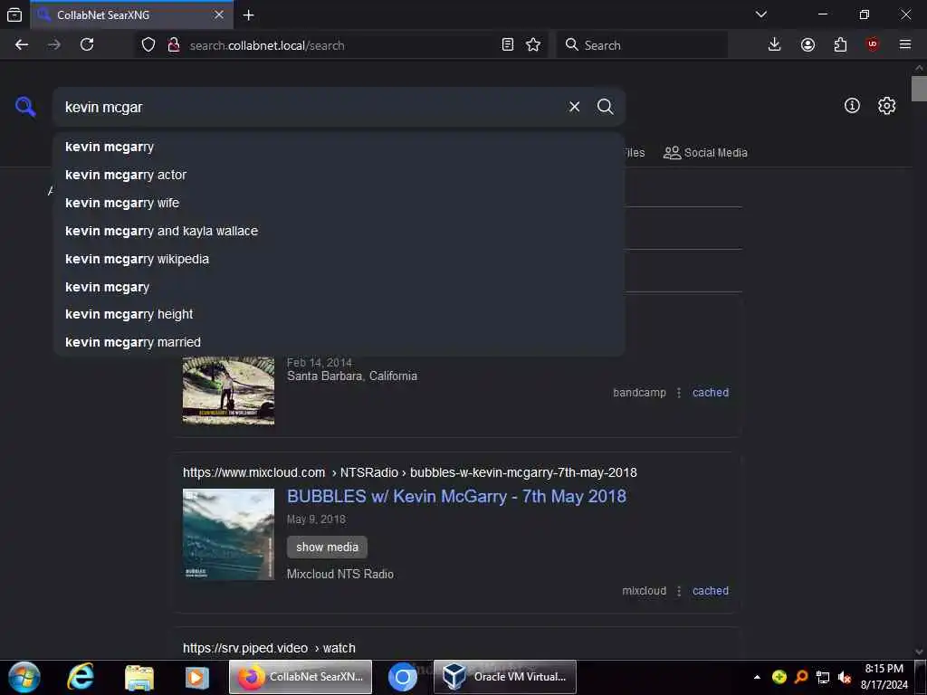The height and width of the screenshot is (695, 927).
Task: Open Windows Explorer folder taskbar icon
Action: (x=139, y=677)
